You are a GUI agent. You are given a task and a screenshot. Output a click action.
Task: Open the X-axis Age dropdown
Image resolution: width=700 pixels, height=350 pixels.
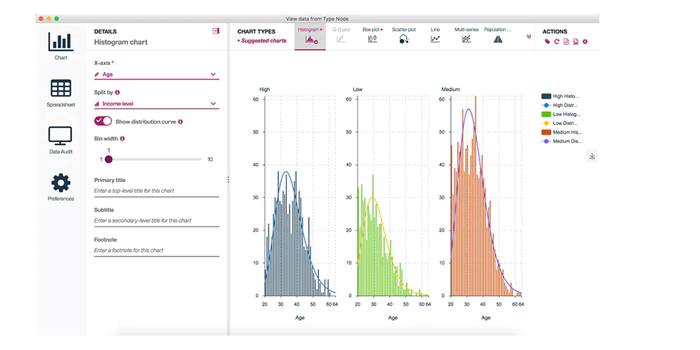[156, 74]
